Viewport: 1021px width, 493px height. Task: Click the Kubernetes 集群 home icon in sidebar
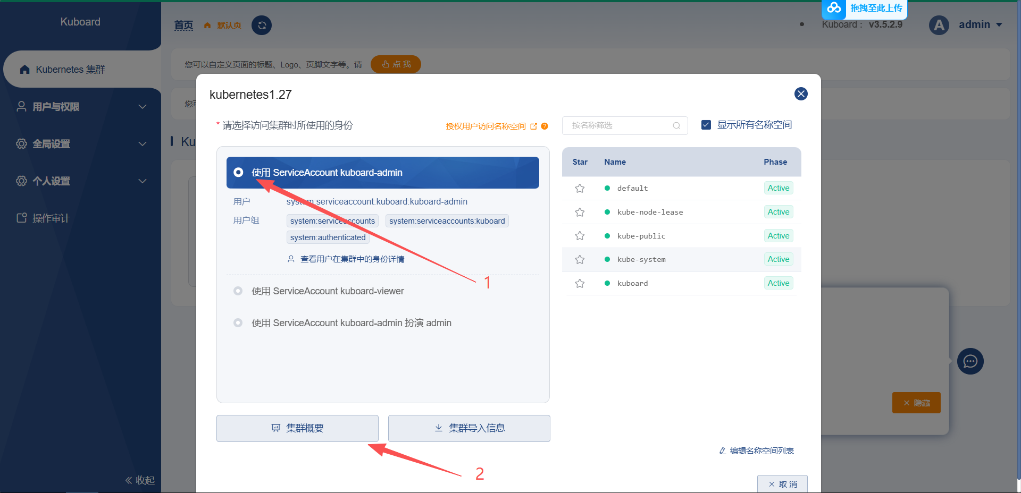coord(24,70)
